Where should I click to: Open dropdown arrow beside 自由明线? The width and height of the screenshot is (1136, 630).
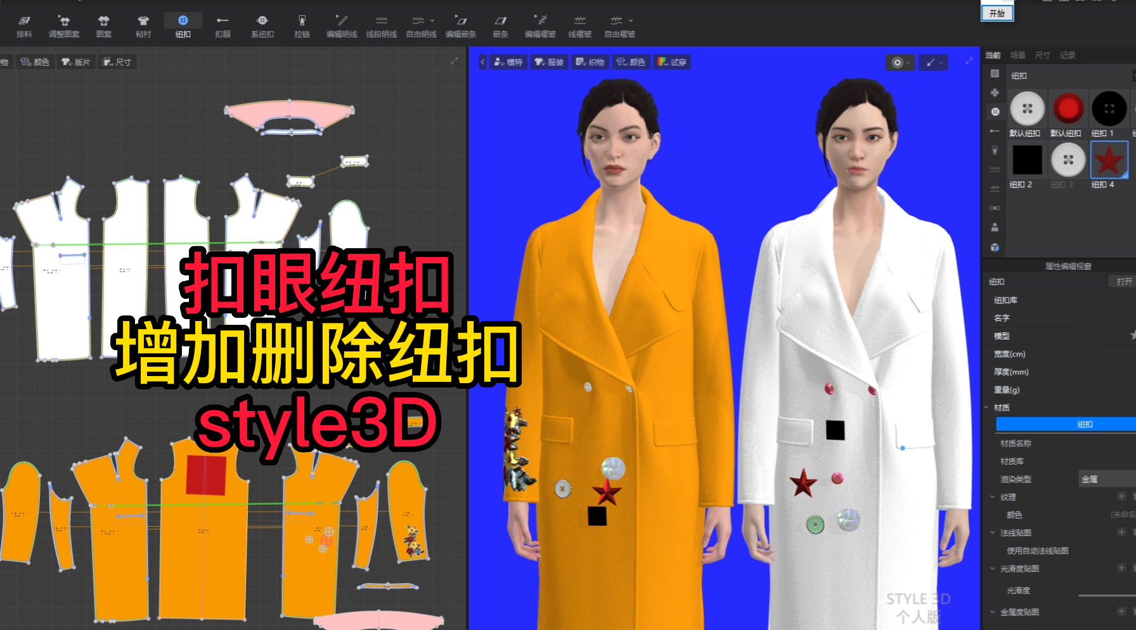[x=432, y=20]
